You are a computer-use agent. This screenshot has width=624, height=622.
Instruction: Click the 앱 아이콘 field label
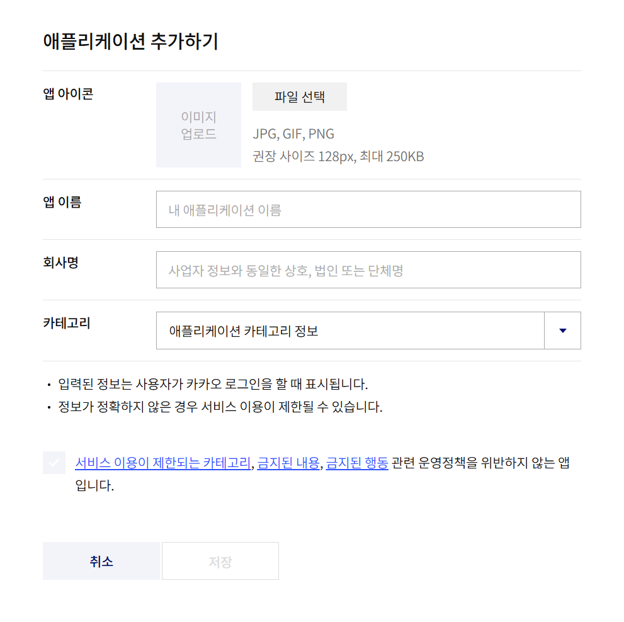coord(68,94)
